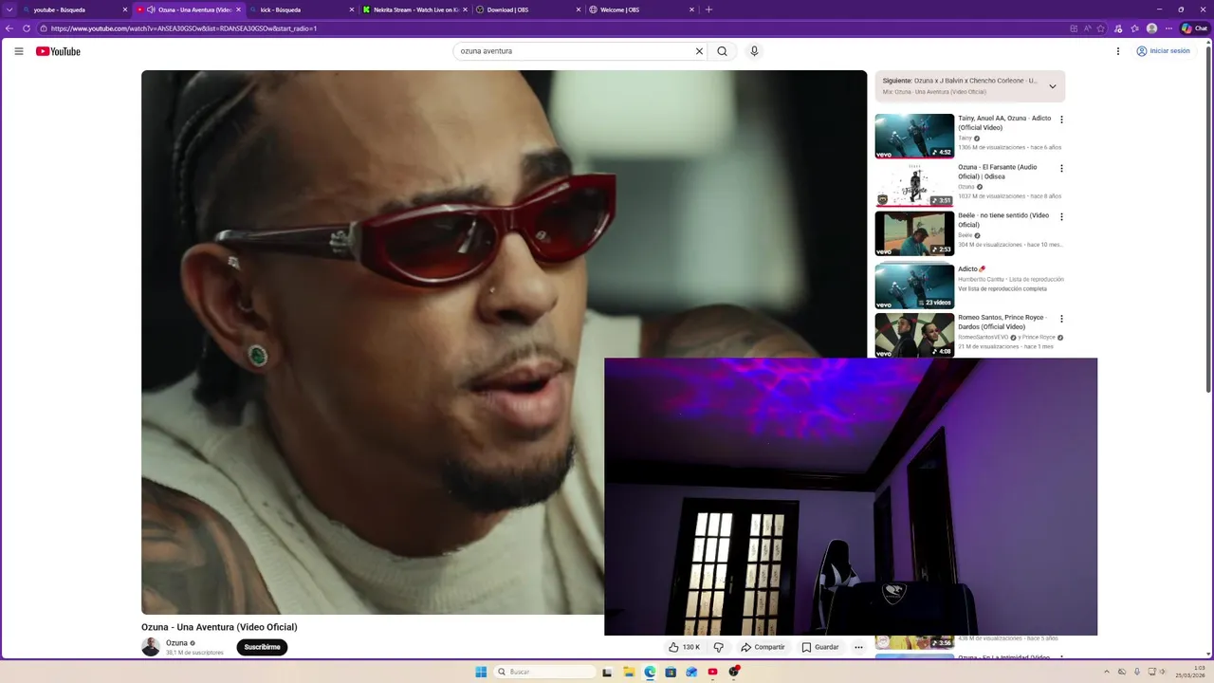This screenshot has width=1214, height=683.
Task: Open Ozuna channel avatar
Action: [151, 647]
